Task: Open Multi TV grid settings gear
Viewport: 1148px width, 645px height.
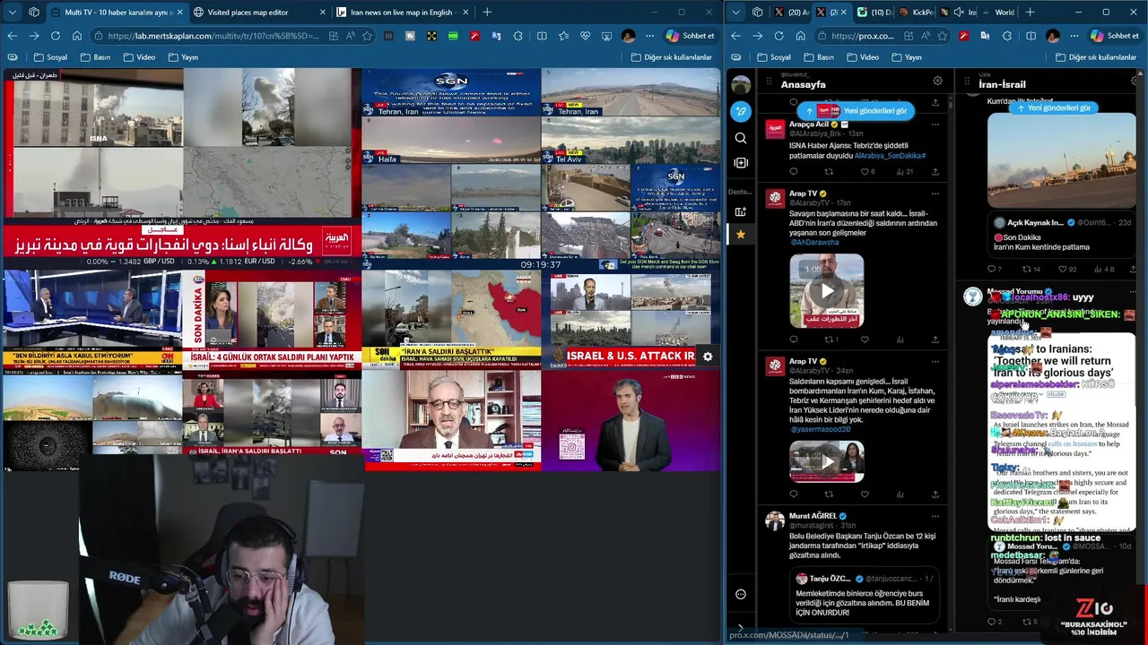Action: click(x=708, y=357)
